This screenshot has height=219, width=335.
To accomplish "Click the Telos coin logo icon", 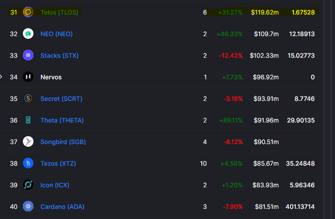I will 28,12.
